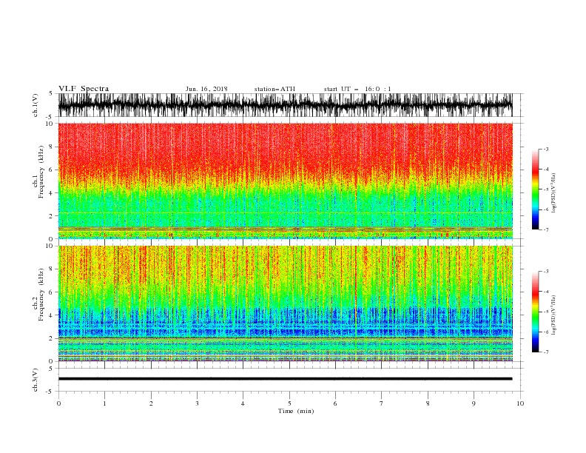The height and width of the screenshot is (453, 586).
Task: Click the "-7" label on ch.2 color bar
Action: pyautogui.click(x=546, y=352)
